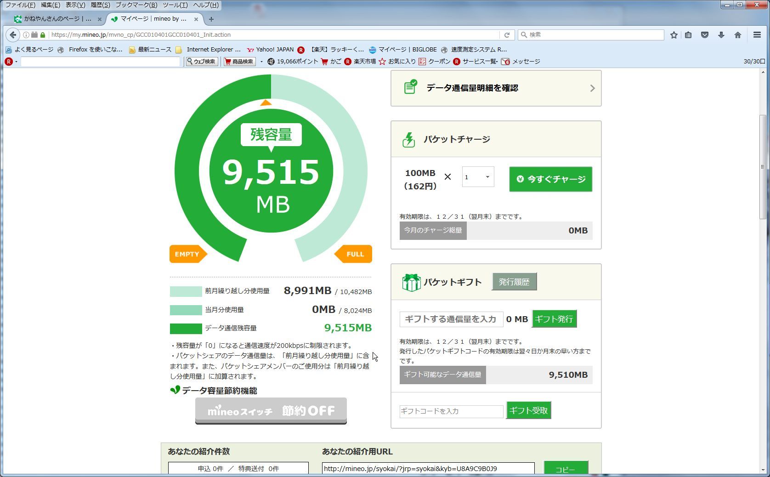Click the 発行履歴 button
The width and height of the screenshot is (770, 477).
point(514,282)
